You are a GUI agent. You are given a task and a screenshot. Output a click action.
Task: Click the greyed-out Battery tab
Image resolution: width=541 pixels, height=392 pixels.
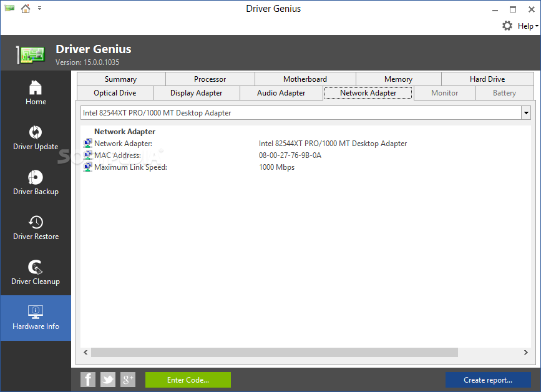point(504,93)
